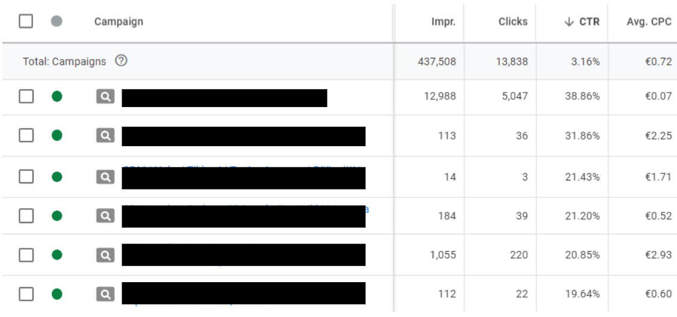This screenshot has height=317, width=677.
Task: Sort by the Impr. column header
Action: tap(444, 22)
